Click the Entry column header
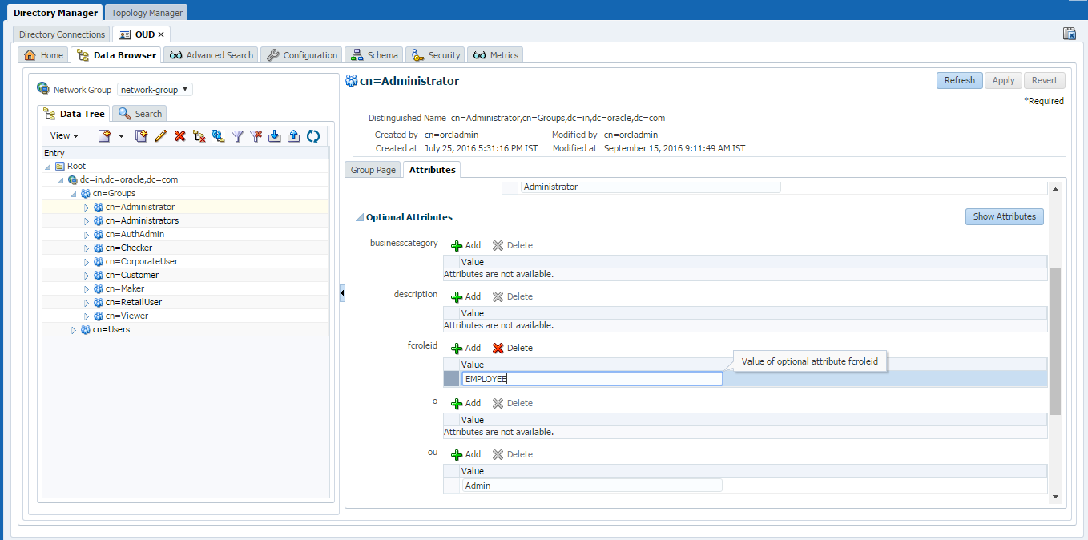 [185, 153]
